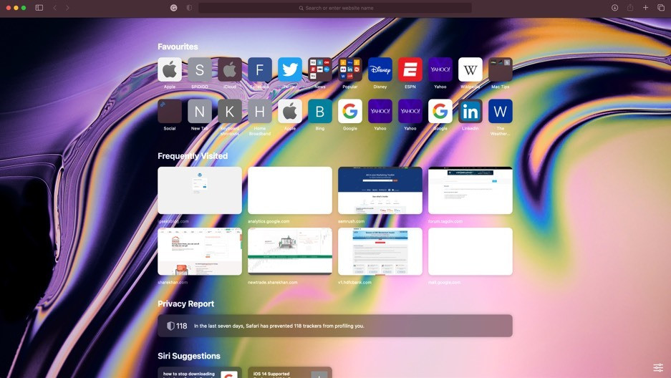Open the Wikipedia favourite
The image size is (671, 378).
pos(470,69)
